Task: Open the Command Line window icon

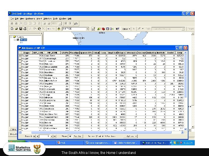Action: (x=108, y=29)
